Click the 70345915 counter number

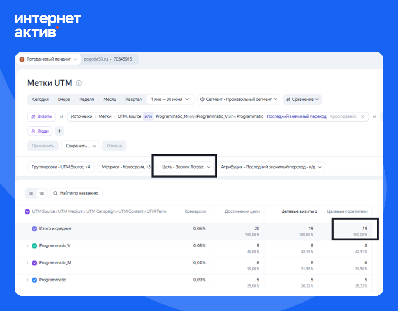[x=123, y=59]
